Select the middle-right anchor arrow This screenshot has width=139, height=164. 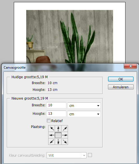(x=65, y=135)
